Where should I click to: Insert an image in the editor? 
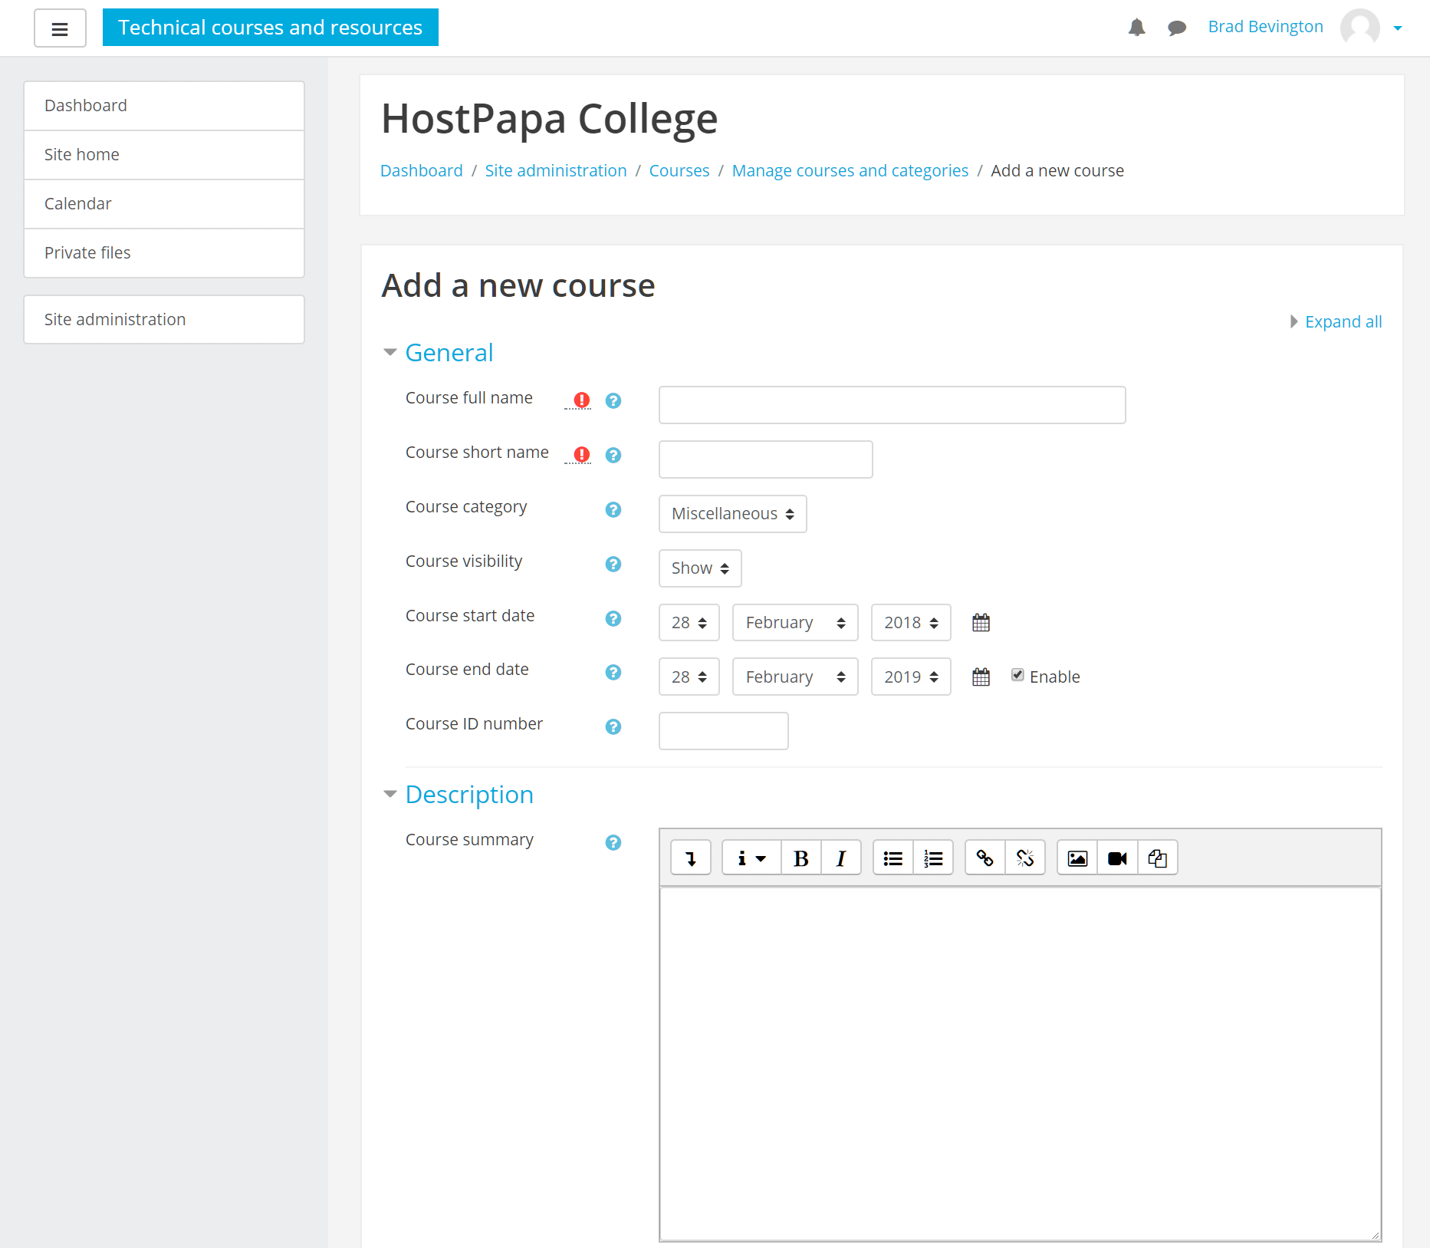click(x=1077, y=858)
